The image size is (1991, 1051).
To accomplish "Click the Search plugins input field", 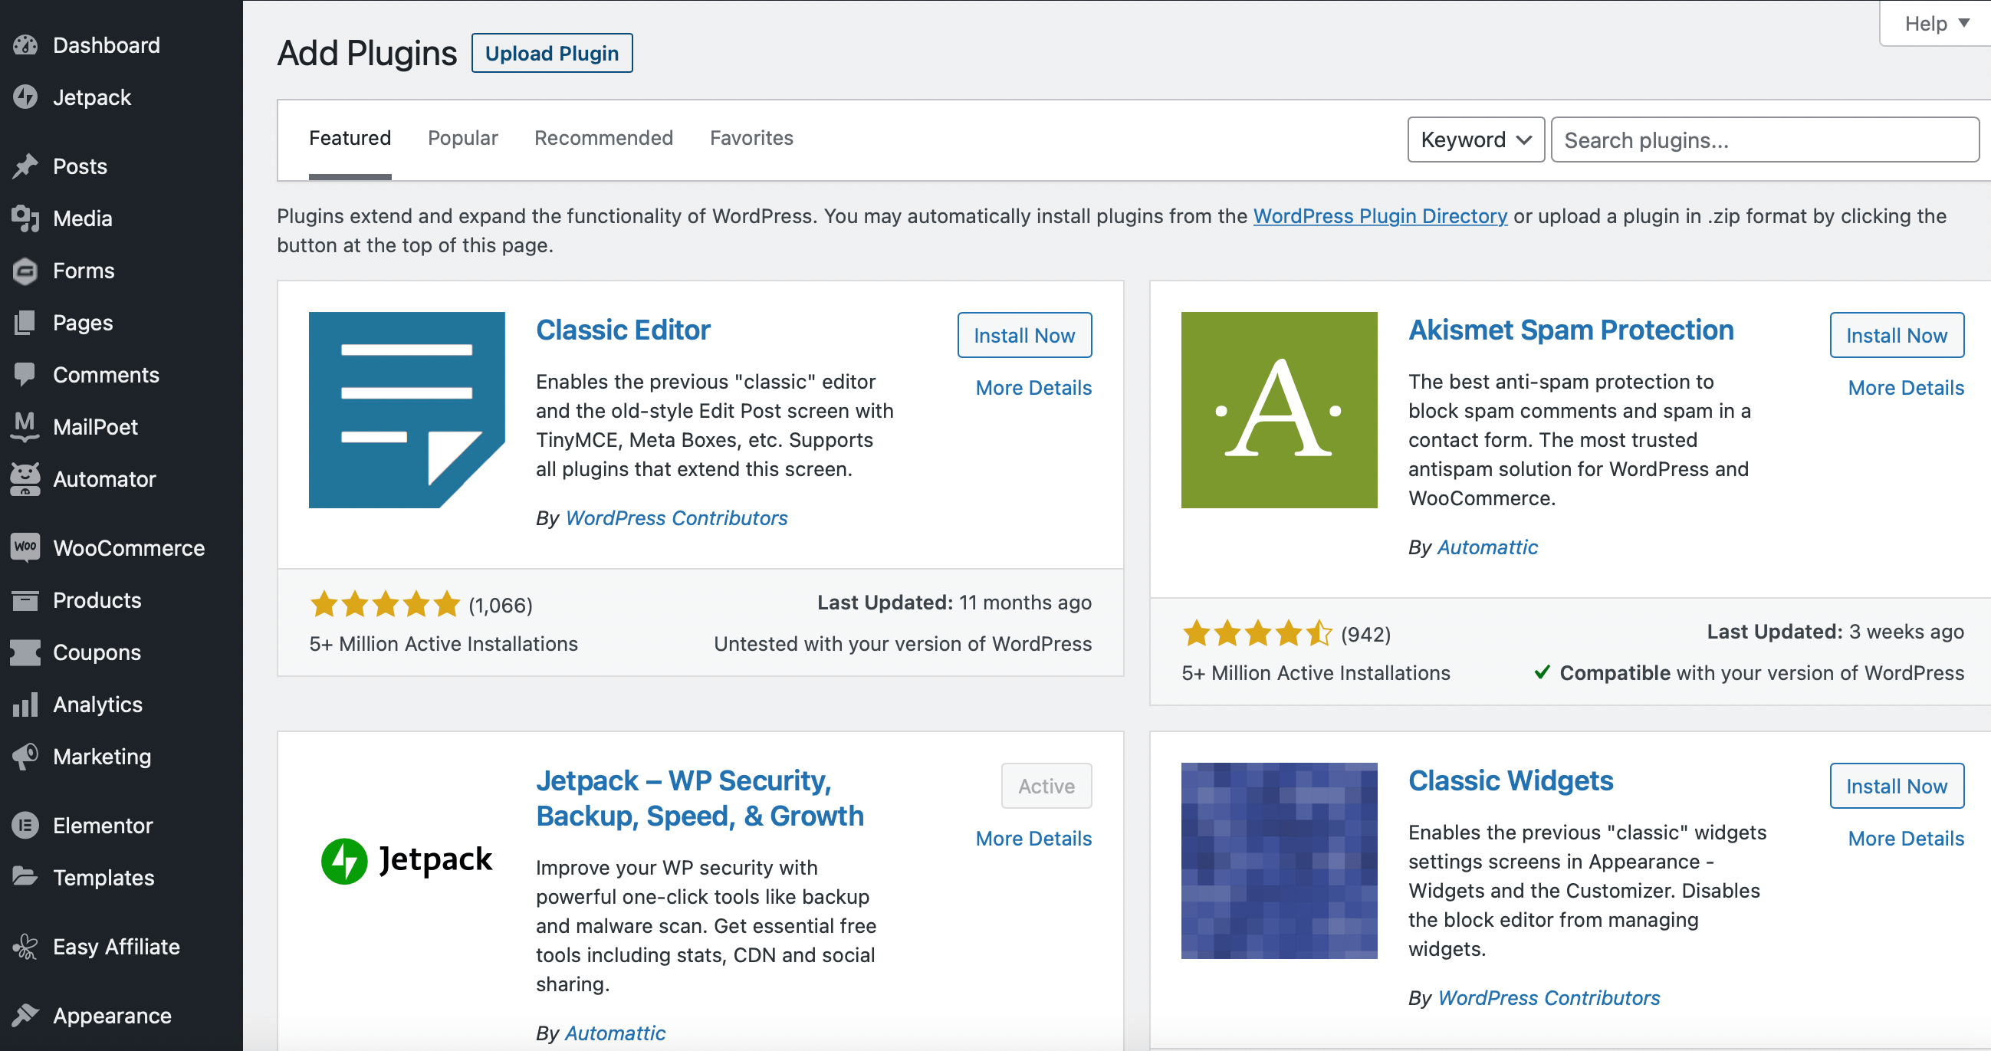I will tap(1764, 140).
